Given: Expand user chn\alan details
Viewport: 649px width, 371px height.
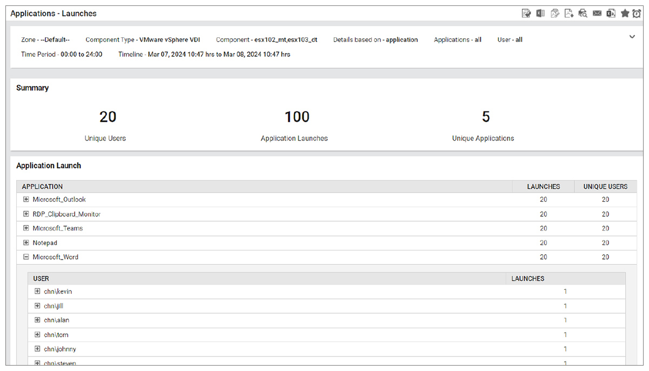Looking at the screenshot, I should [37, 320].
